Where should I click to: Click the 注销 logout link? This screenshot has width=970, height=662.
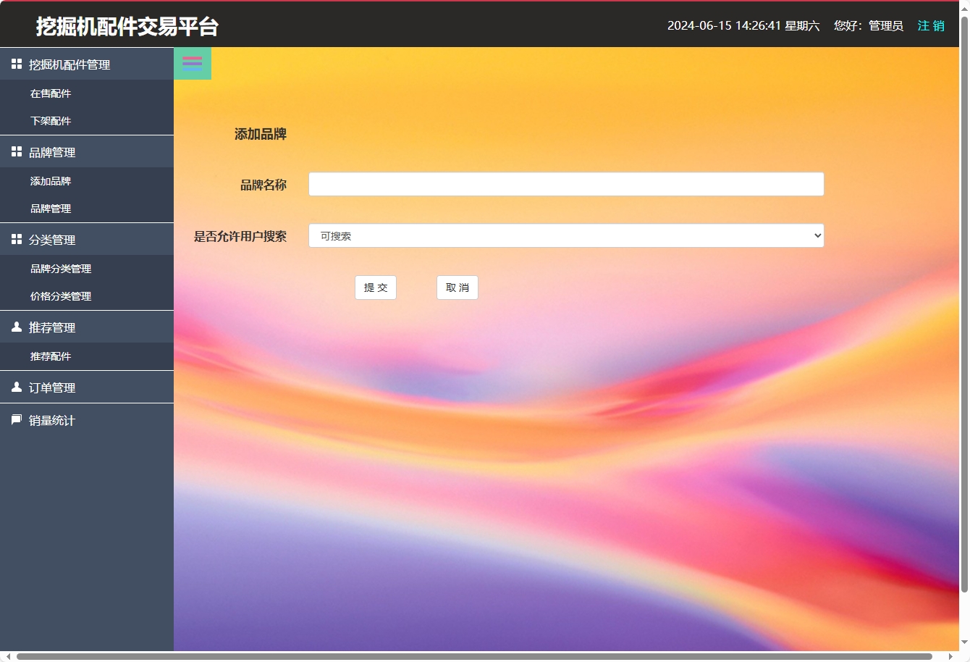930,25
